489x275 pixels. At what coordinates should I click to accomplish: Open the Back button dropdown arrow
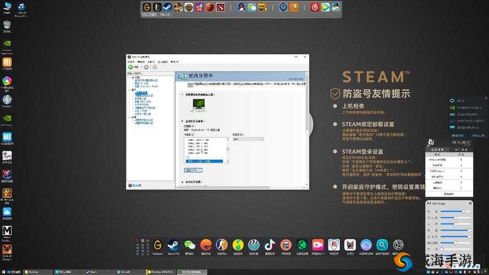[x=141, y=67]
